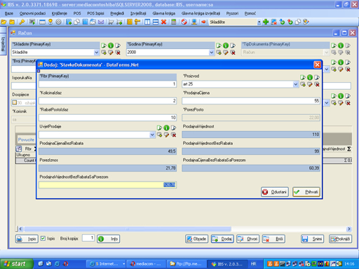Image resolution: width=359 pixels, height=269 pixels.
Task: Click the Odustani button
Action: click(275, 192)
